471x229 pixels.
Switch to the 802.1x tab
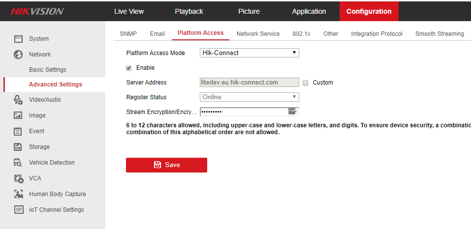click(302, 34)
